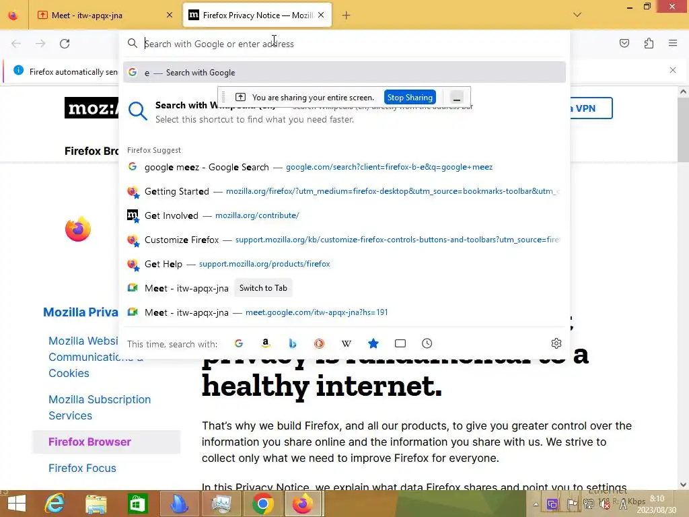The width and height of the screenshot is (689, 517).
Task: List all tabs dropdown
Action: click(x=577, y=15)
